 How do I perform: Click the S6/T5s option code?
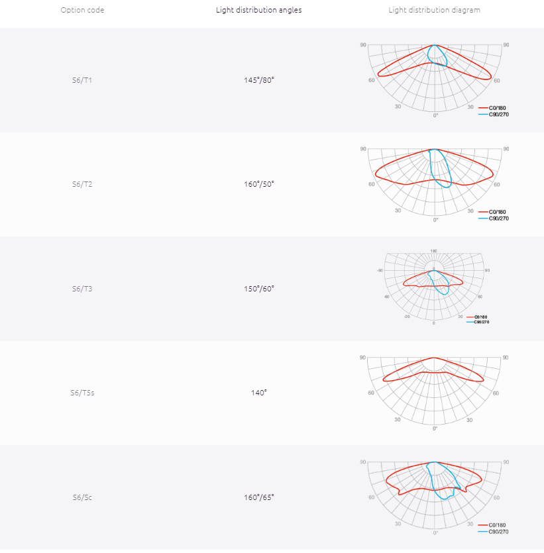[x=82, y=393]
